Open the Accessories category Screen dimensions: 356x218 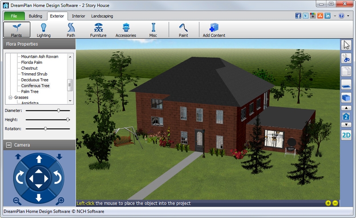pyautogui.click(x=125, y=30)
